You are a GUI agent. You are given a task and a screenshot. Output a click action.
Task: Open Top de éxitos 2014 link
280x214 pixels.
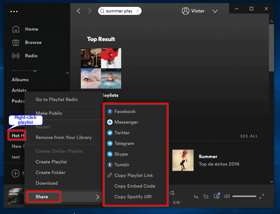pos(219,164)
